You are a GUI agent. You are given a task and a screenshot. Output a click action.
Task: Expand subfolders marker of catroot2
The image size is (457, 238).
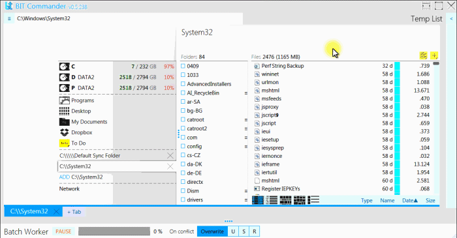(246, 128)
